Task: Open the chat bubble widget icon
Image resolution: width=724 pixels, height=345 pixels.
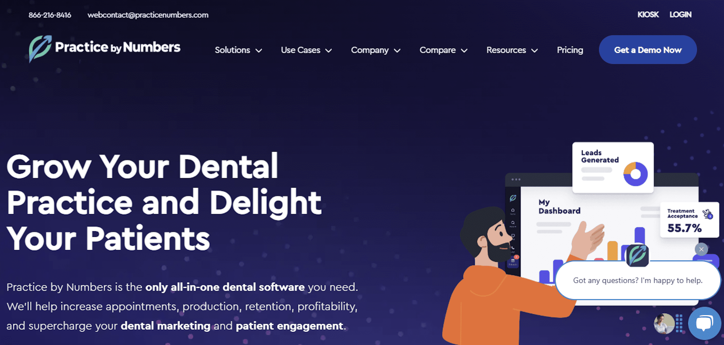Action: [x=704, y=323]
